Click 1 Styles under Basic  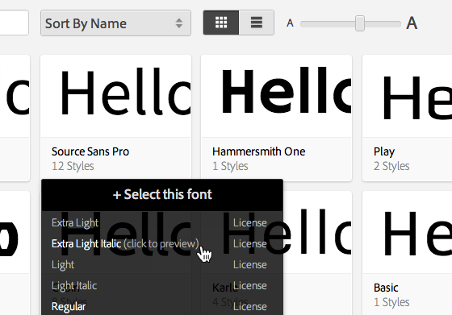(391, 302)
